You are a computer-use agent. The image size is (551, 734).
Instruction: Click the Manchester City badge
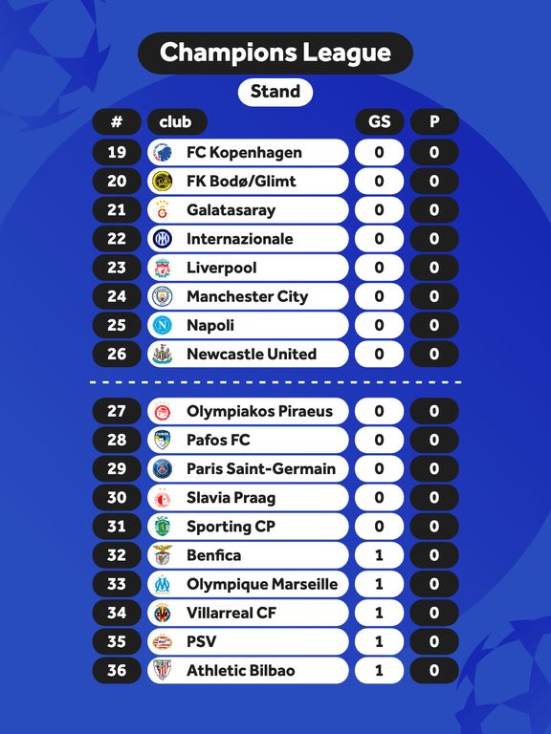coord(163,297)
